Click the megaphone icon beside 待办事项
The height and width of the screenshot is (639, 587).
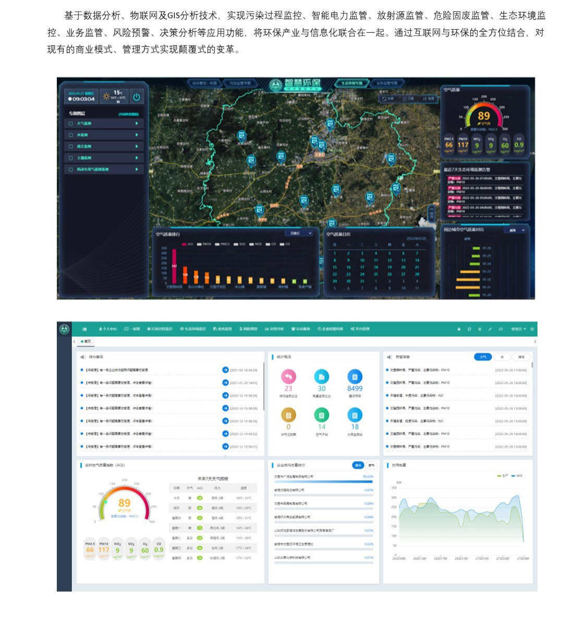83,357
